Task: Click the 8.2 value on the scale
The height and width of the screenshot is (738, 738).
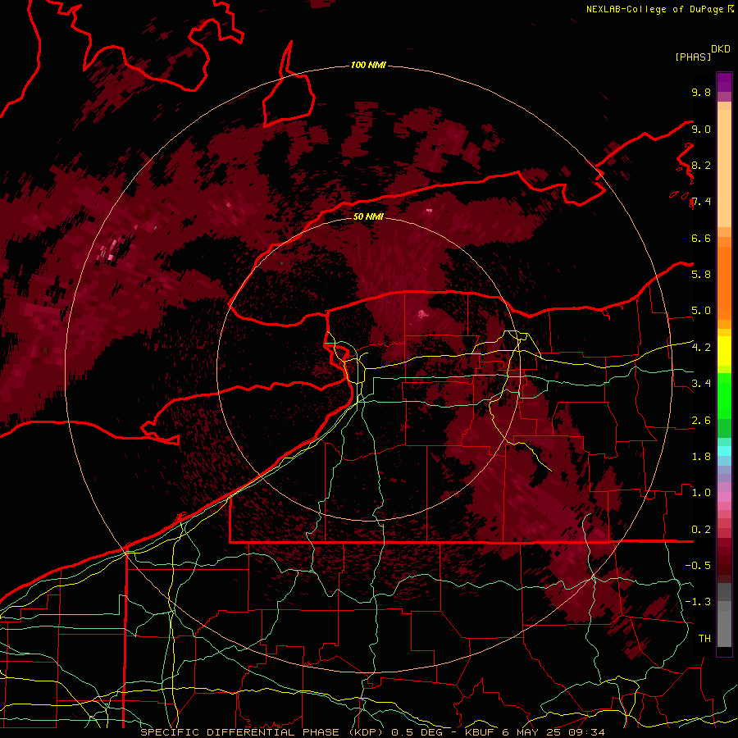Action: point(701,165)
